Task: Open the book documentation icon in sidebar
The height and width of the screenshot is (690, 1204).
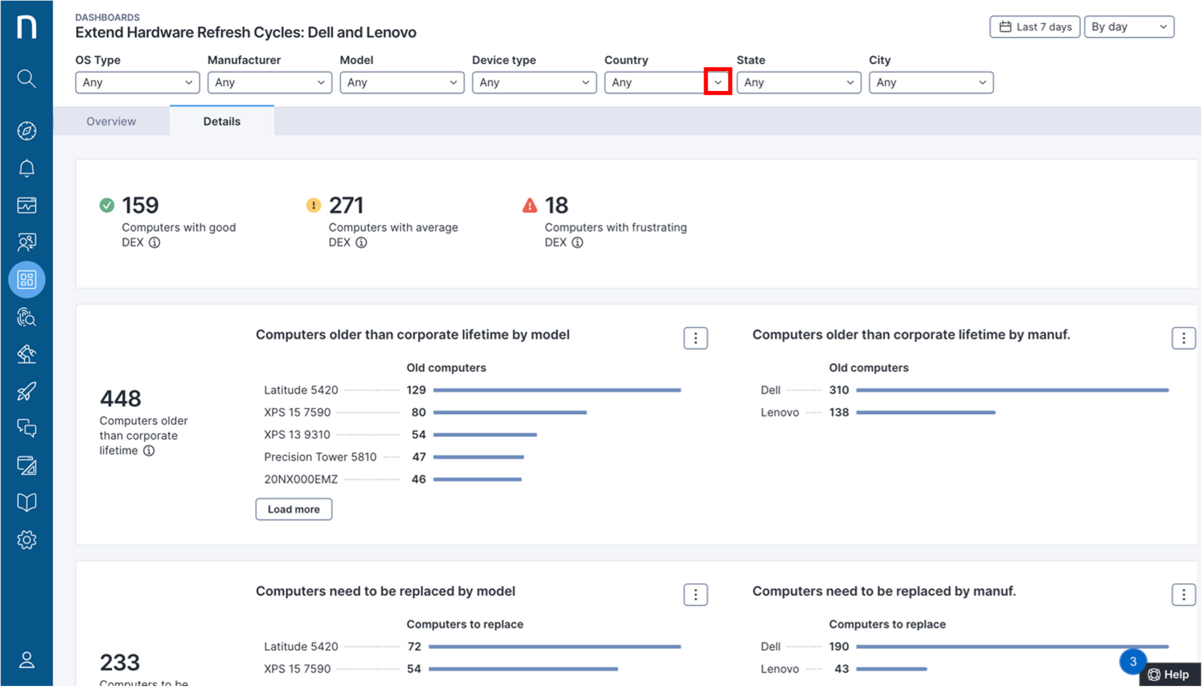Action: (x=26, y=502)
